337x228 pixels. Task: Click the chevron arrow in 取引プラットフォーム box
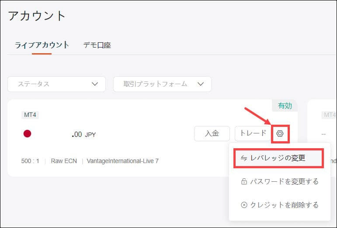tap(201, 84)
